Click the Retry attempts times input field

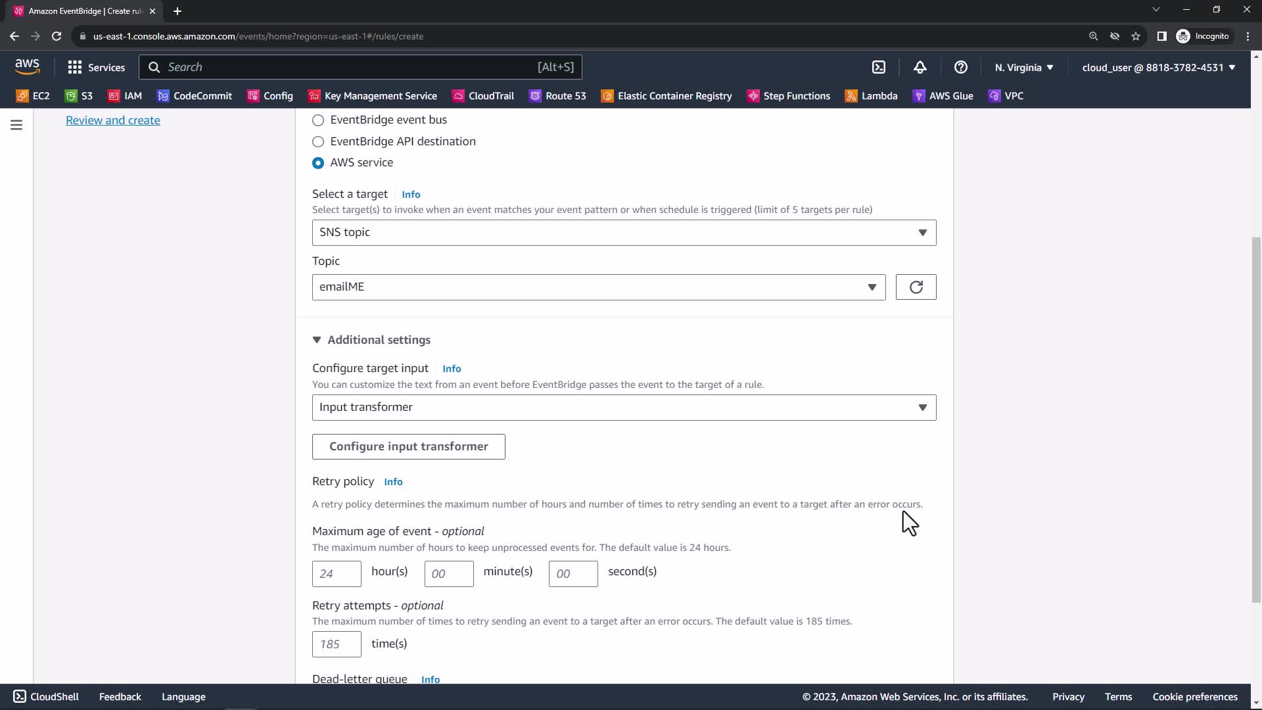[x=337, y=644]
